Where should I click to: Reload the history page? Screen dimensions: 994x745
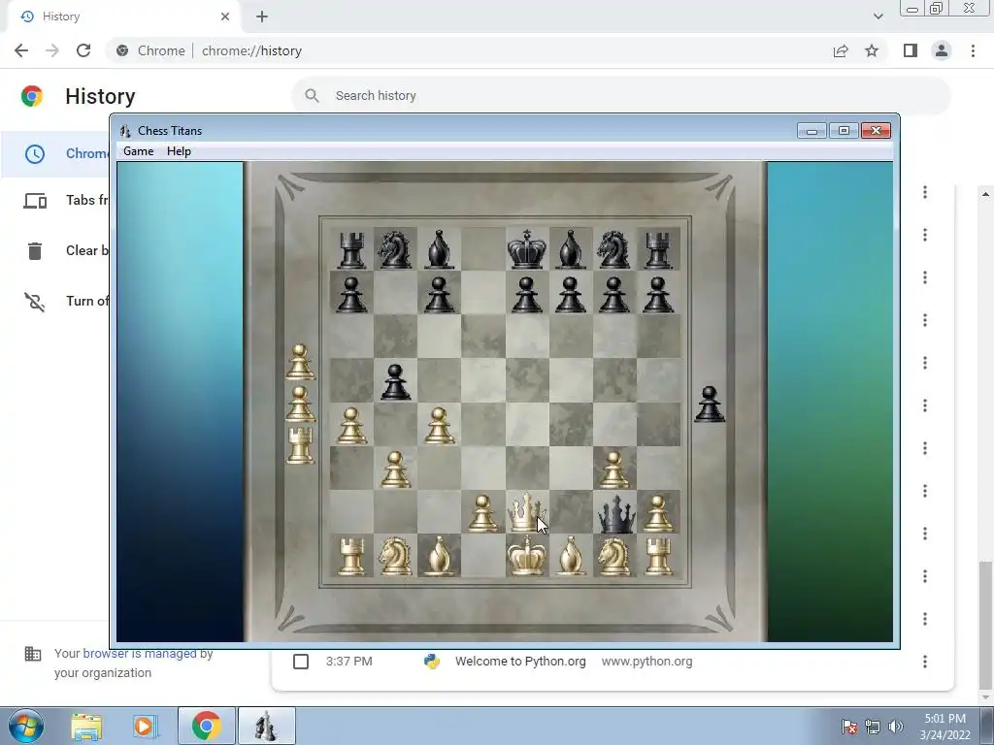83,50
